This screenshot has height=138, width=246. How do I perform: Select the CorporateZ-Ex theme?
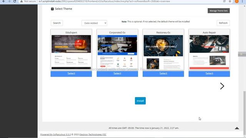pos(117,74)
